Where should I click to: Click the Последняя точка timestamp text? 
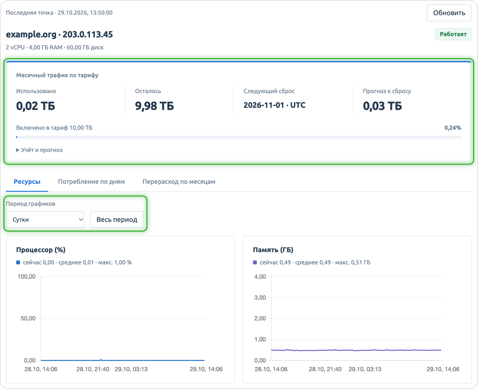click(59, 13)
